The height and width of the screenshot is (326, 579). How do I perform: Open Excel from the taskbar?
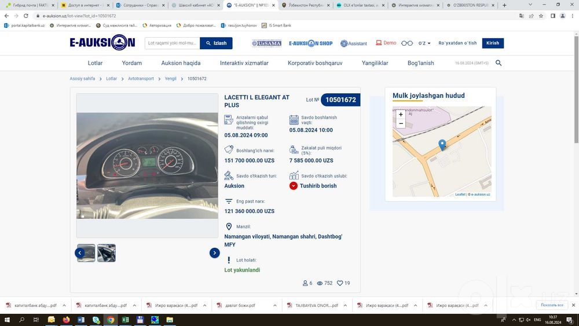[x=125, y=320]
